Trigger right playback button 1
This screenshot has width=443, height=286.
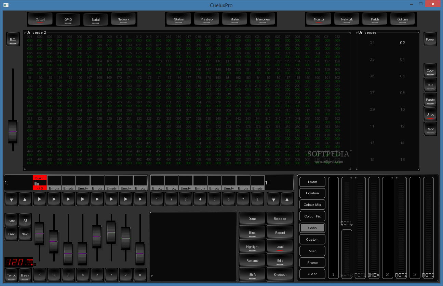pyautogui.click(x=157, y=199)
